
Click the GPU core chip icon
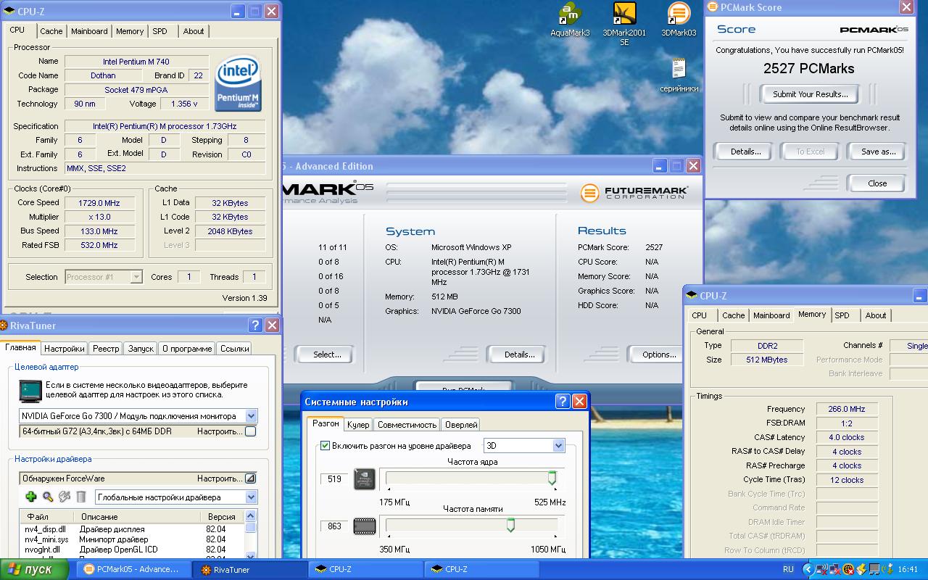365,478
